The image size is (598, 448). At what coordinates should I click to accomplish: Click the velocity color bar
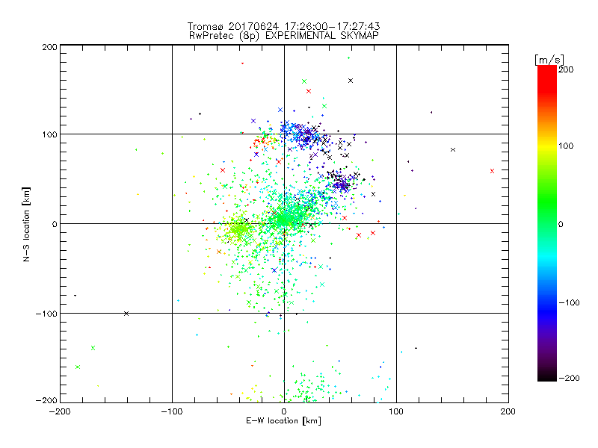pos(547,223)
